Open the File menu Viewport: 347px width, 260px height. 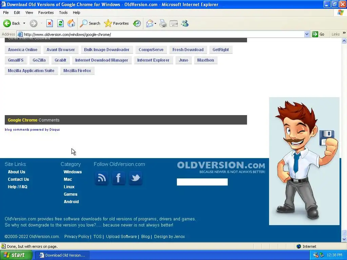6,13
